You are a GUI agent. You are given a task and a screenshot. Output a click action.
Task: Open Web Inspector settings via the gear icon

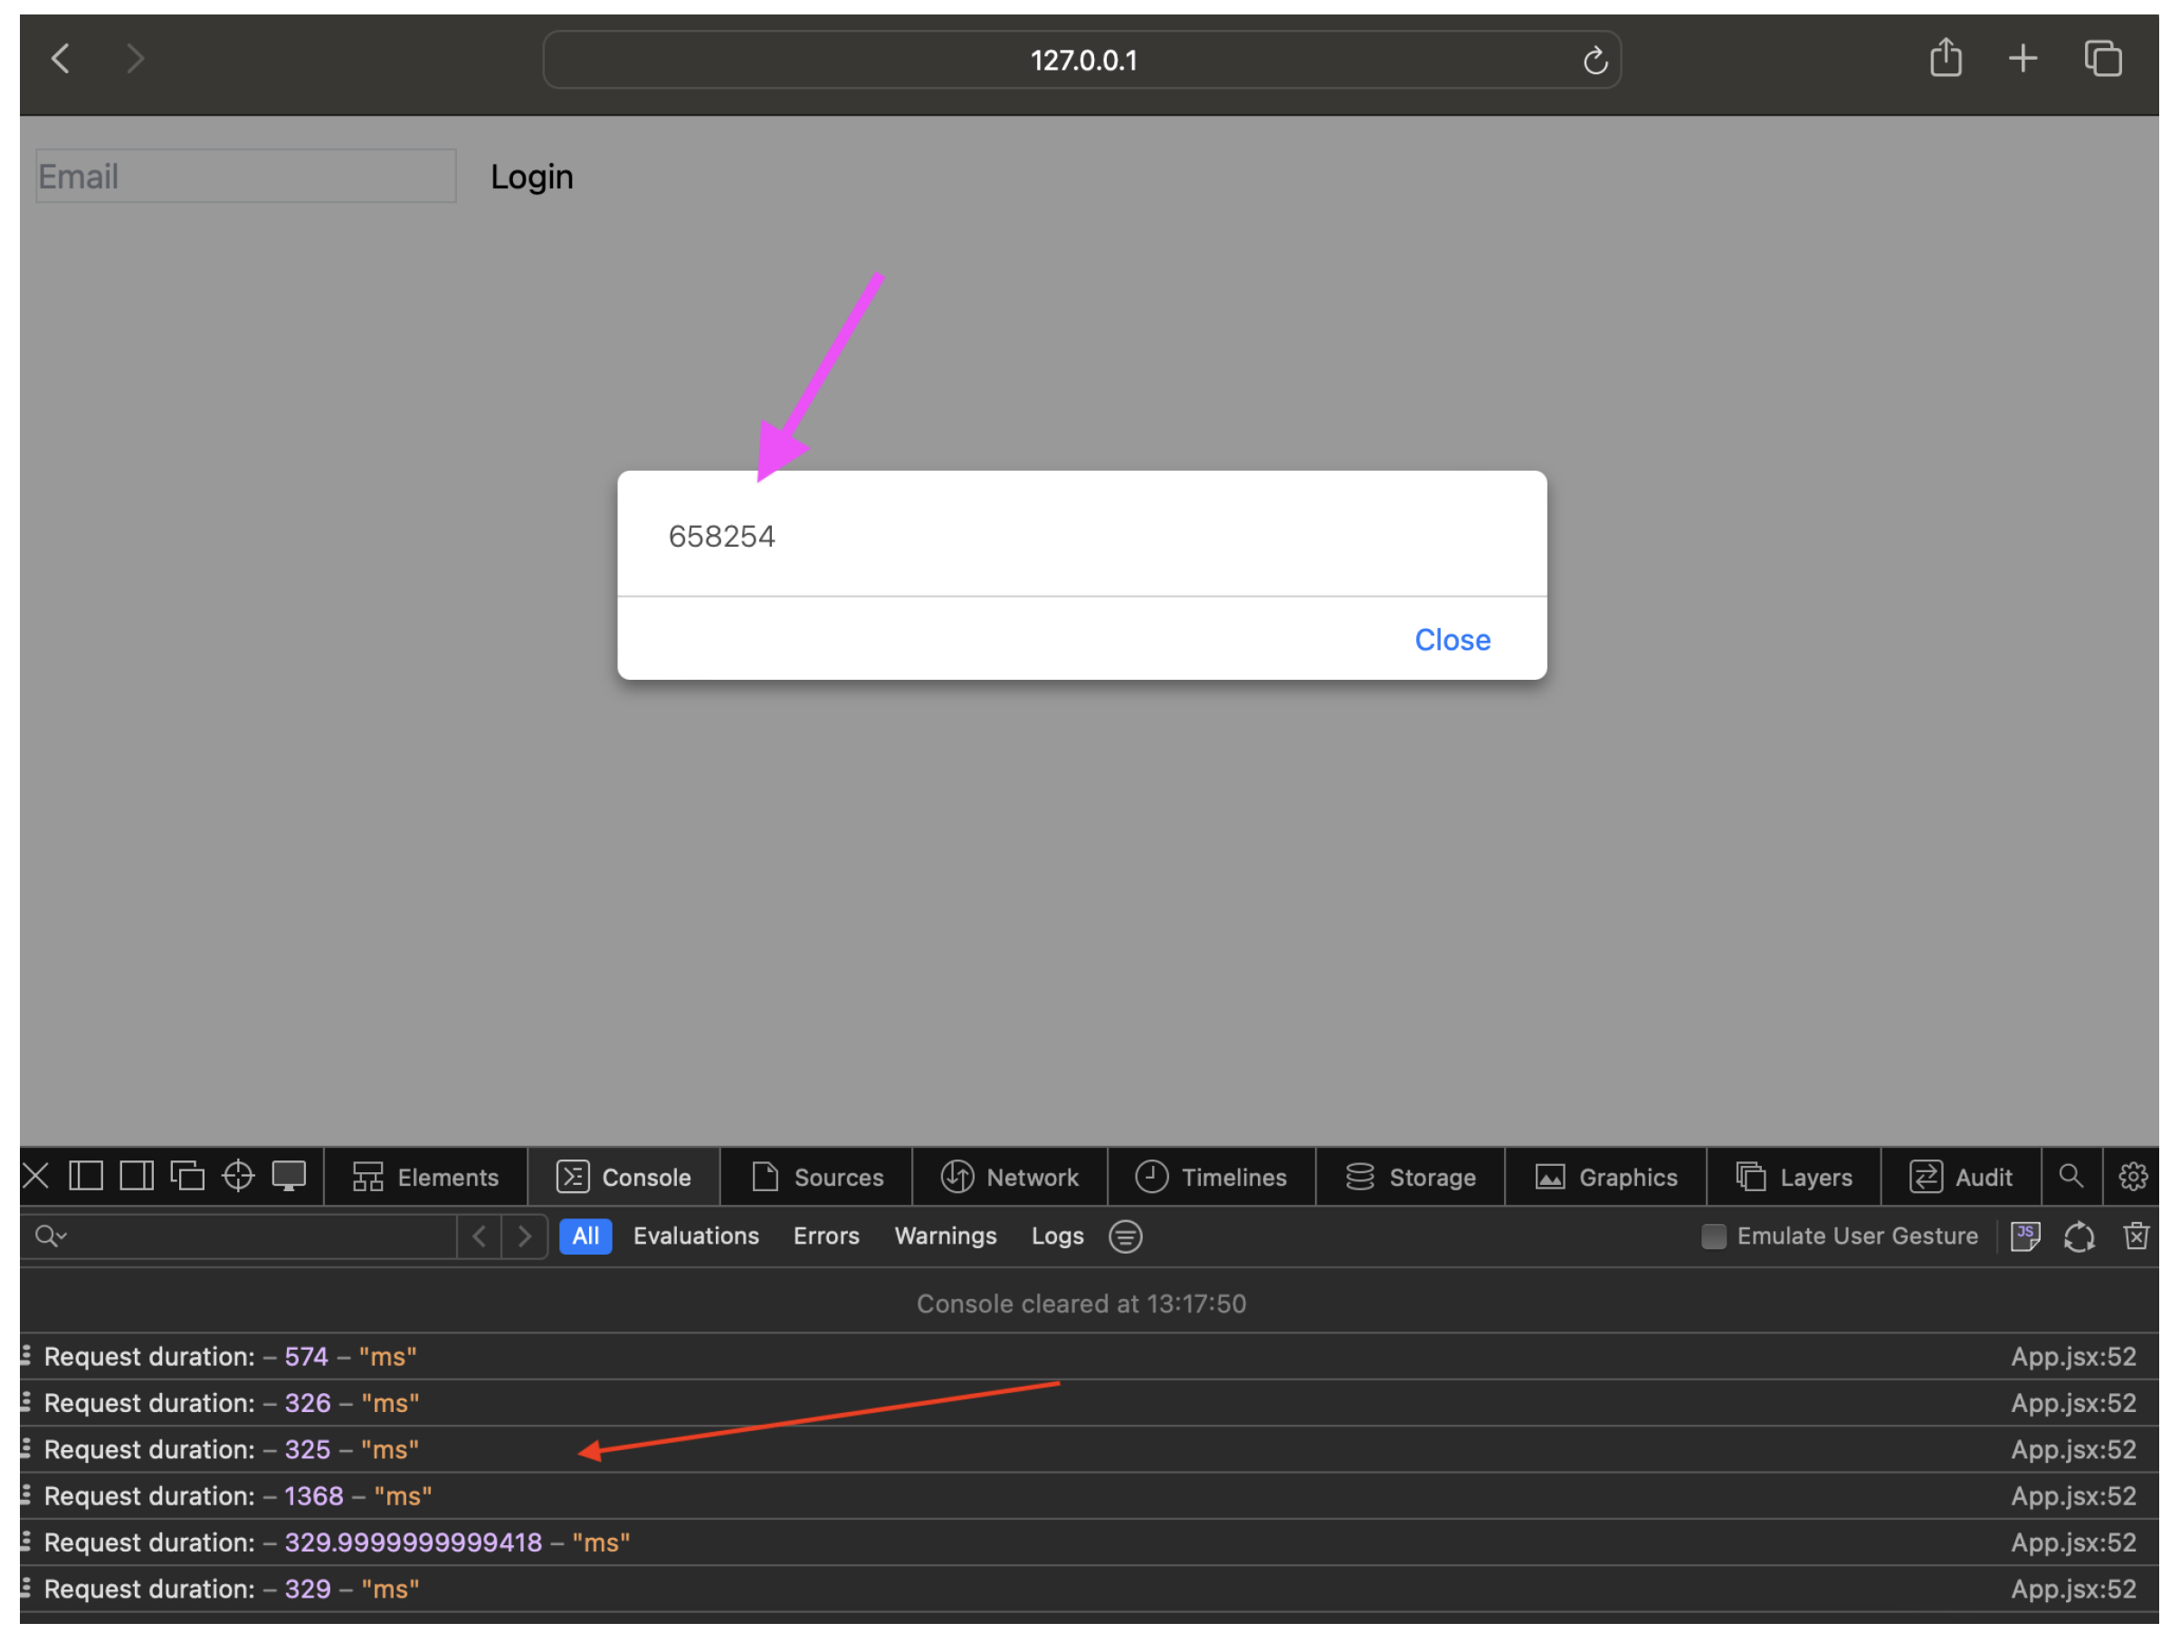tap(2133, 1177)
